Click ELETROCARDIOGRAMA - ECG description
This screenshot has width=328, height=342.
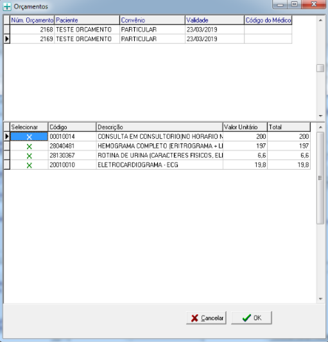(160, 165)
